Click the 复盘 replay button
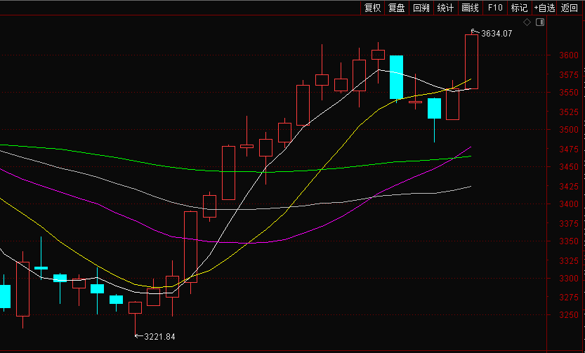The height and width of the screenshot is (353, 585). click(x=396, y=8)
